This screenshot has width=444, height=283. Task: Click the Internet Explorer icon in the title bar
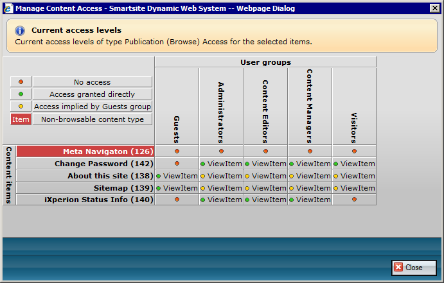pyautogui.click(x=8, y=8)
